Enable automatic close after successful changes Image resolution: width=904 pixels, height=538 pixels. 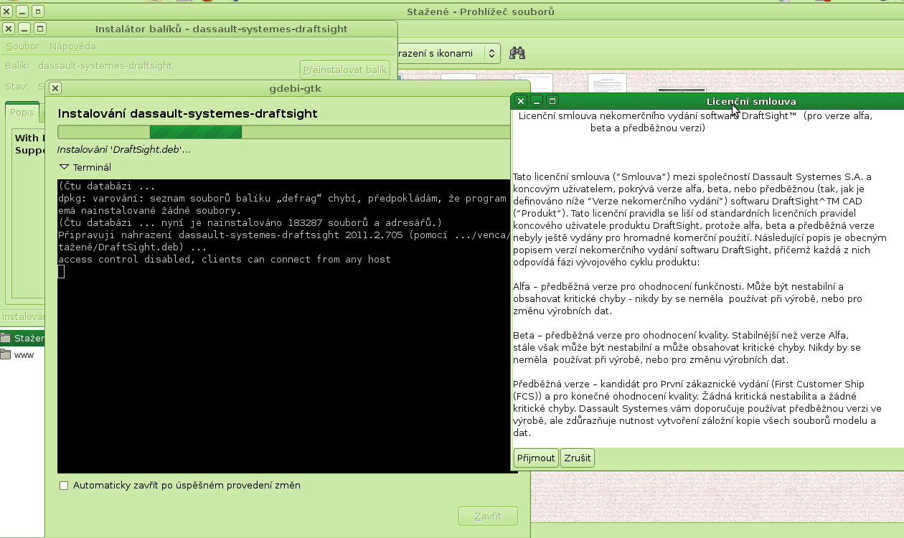click(x=64, y=486)
